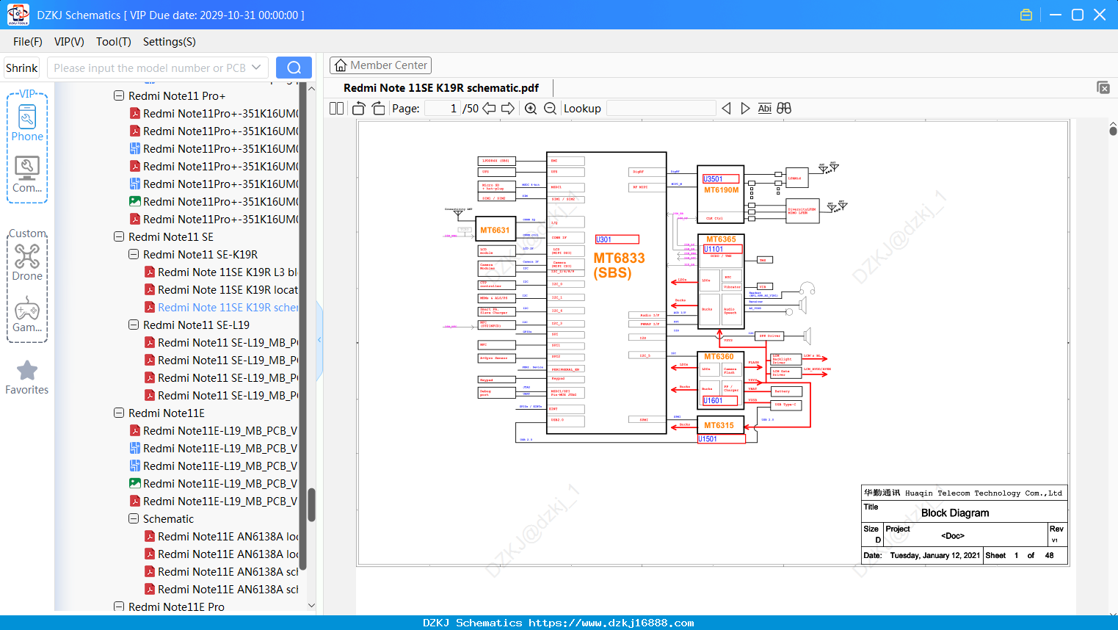Open the VIP(V) menu
Image resolution: width=1118 pixels, height=630 pixels.
[69, 42]
